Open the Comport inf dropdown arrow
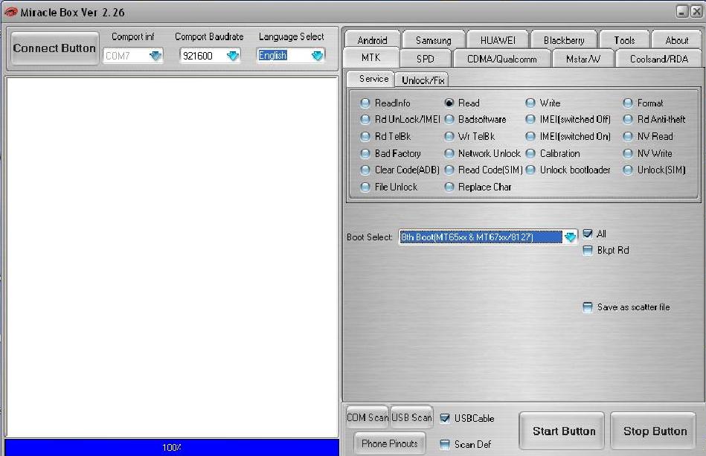The image size is (706, 456). point(155,56)
